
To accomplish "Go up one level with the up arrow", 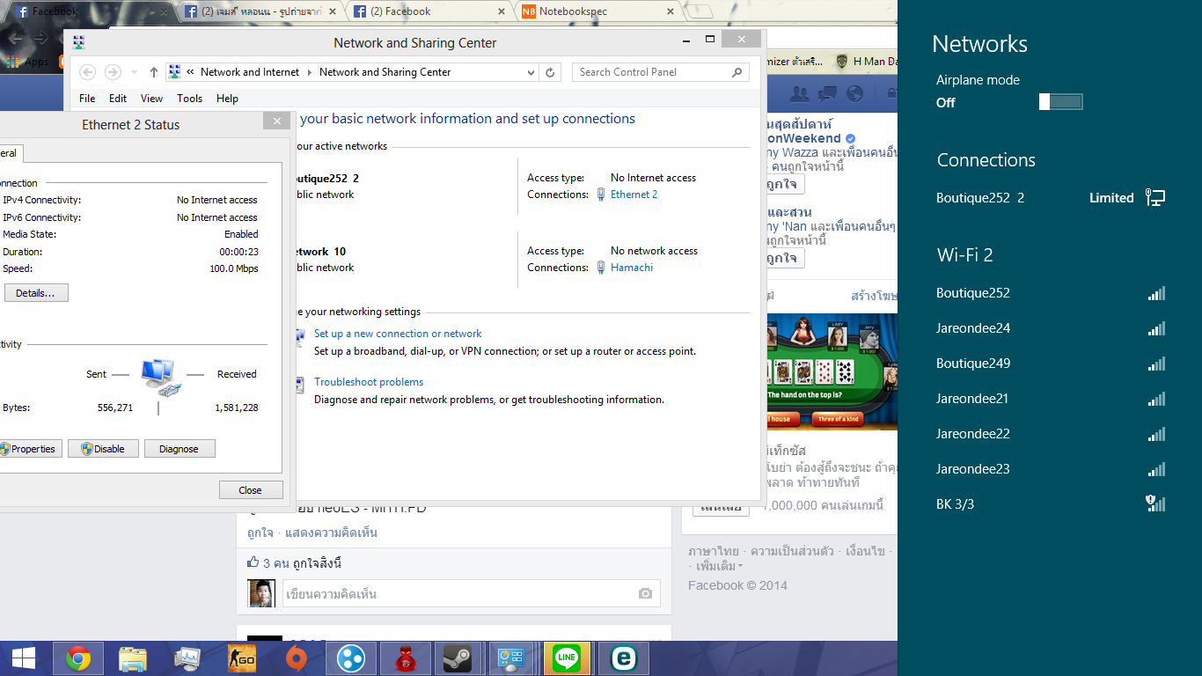I will pos(154,72).
